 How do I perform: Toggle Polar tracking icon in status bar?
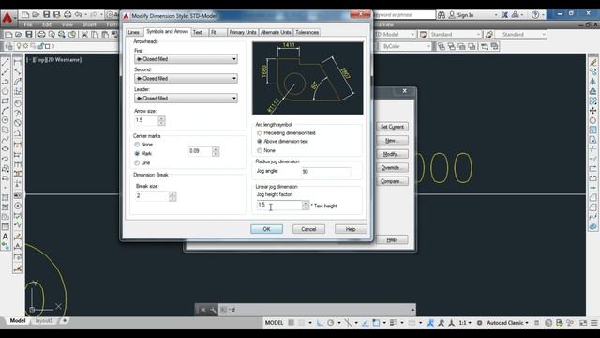(x=331, y=323)
